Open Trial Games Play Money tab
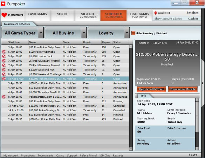This screenshot has height=158, width=205. point(139,15)
